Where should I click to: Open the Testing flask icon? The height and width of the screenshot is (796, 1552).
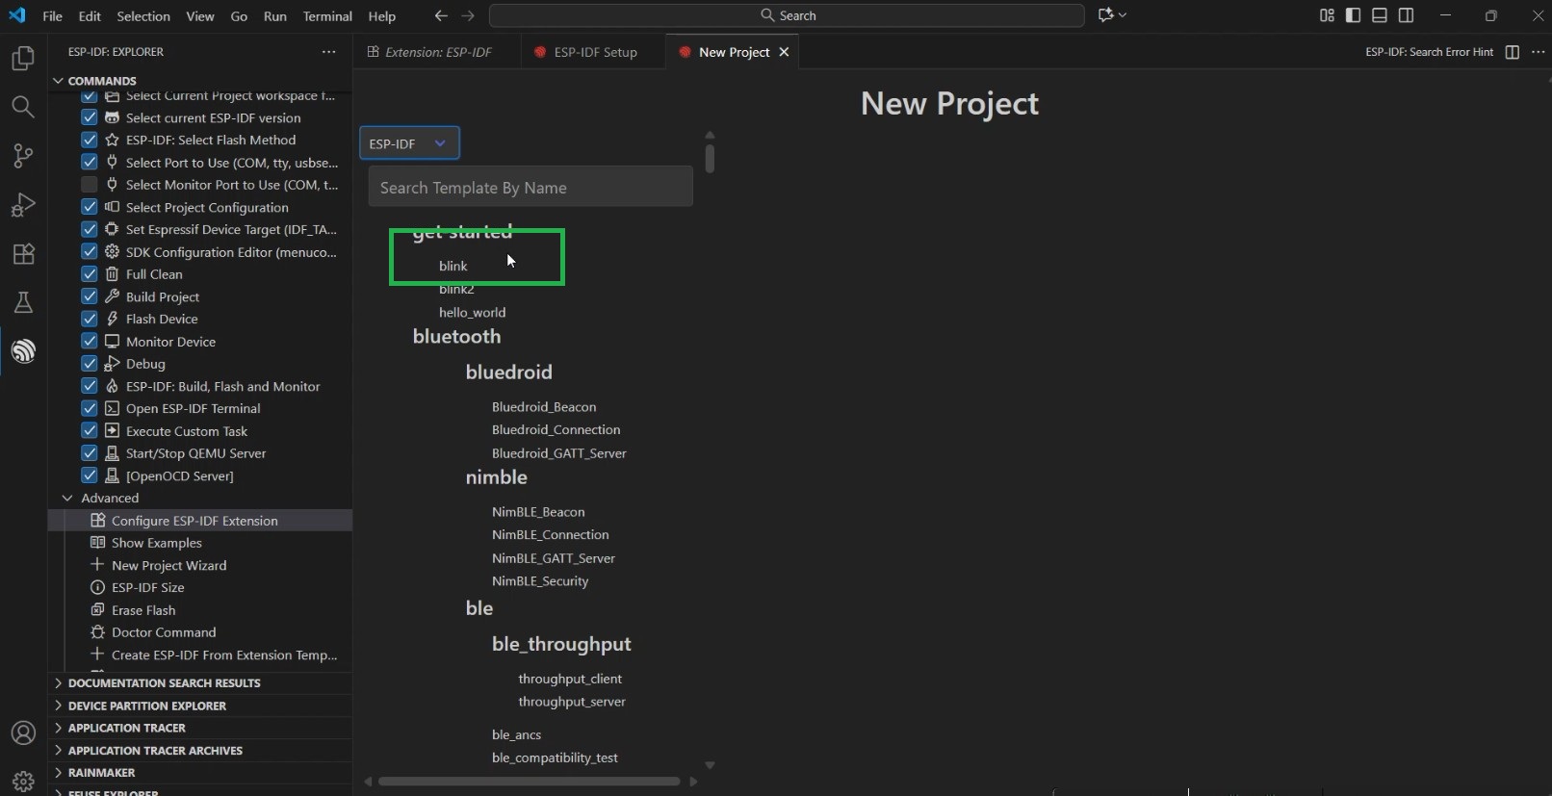pos(23,303)
